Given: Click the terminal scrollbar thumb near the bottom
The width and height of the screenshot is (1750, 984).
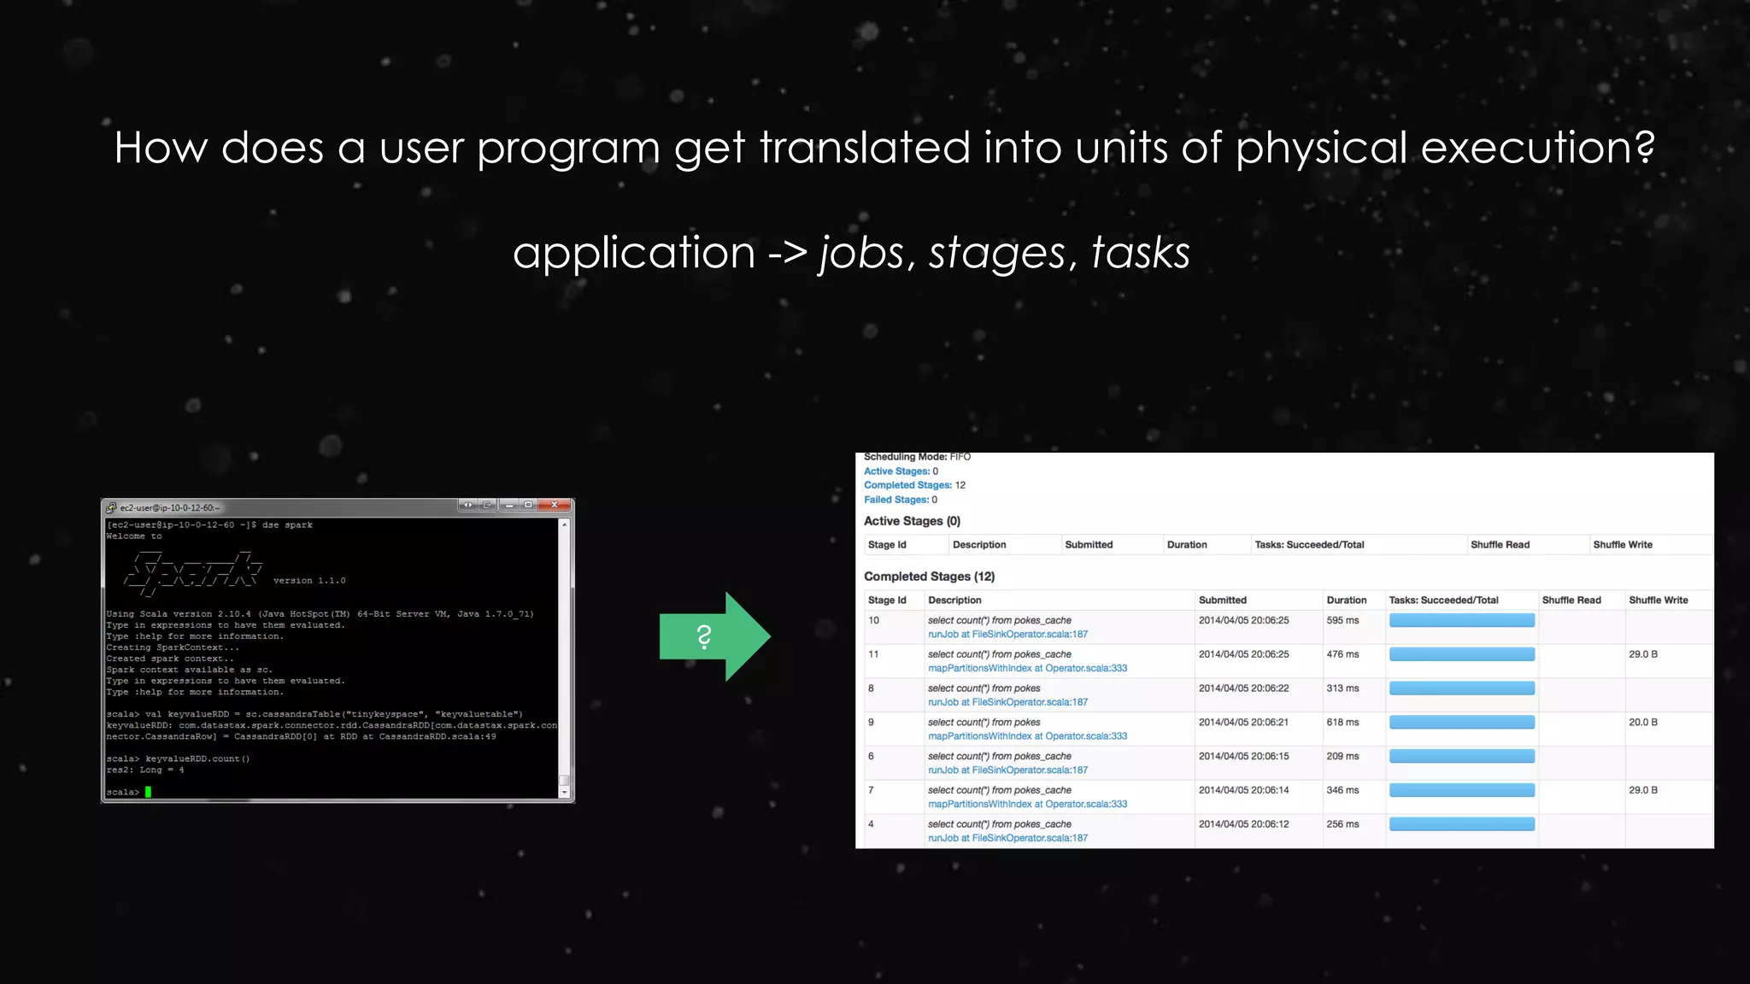Looking at the screenshot, I should (564, 780).
